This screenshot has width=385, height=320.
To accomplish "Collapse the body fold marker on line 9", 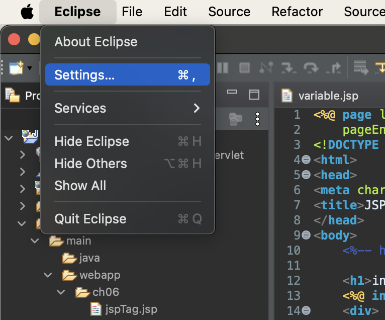I will coord(306,235).
